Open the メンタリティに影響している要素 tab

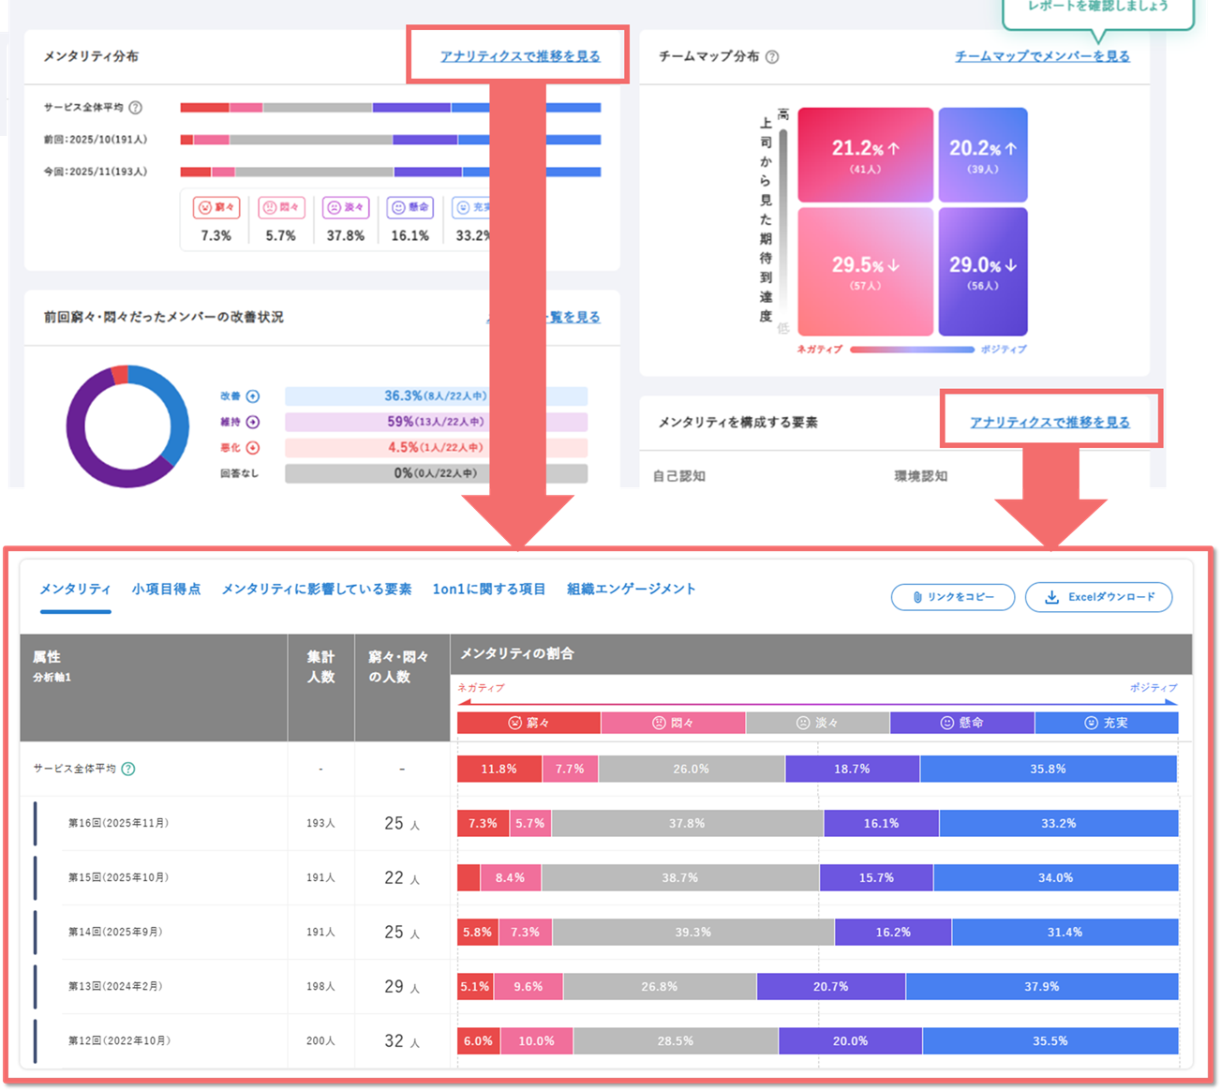[317, 589]
